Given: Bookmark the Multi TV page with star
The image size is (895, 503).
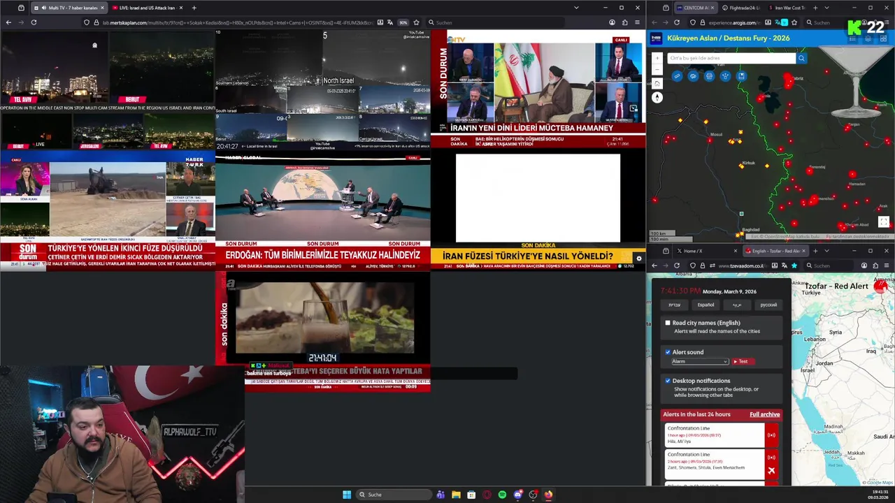Looking at the screenshot, I should click(x=416, y=22).
